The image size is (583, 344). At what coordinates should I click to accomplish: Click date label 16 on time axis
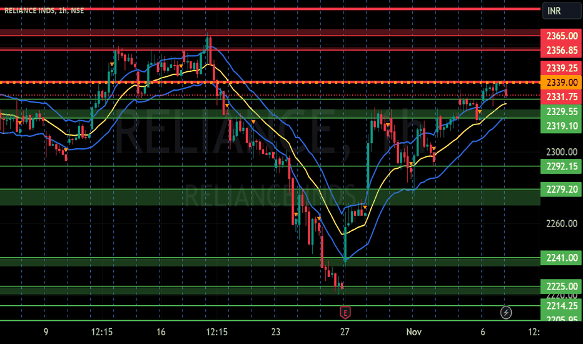click(x=161, y=331)
